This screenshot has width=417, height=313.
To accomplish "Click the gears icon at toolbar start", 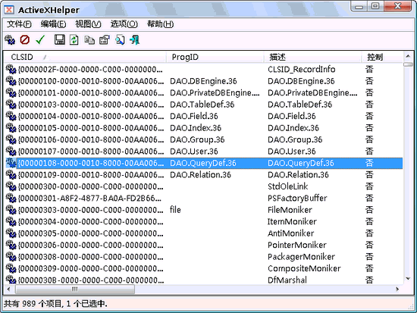I will [10, 40].
